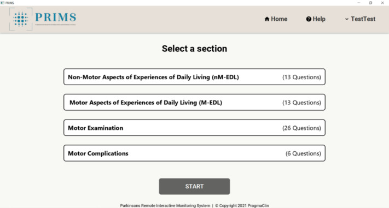
Task: Click the PRIMS dotted logo icon
Action: (21, 19)
